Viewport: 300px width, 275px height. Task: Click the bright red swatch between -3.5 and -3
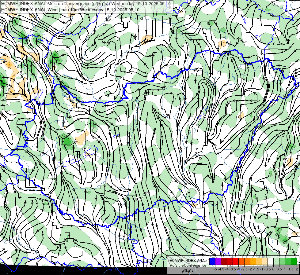tap(236, 262)
